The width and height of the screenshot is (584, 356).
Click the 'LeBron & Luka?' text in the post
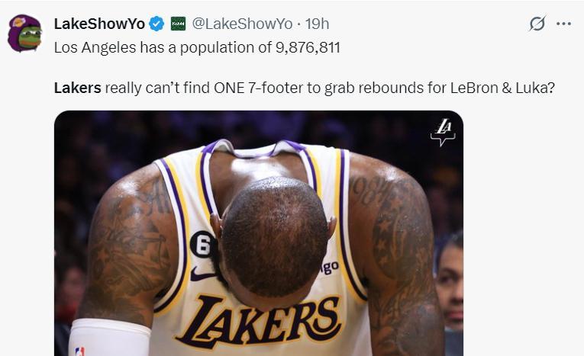(x=507, y=88)
